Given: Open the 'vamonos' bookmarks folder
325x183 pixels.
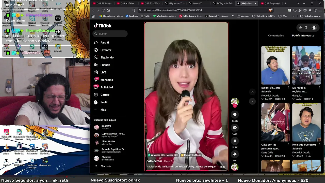Looking at the screenshot, I should click(x=243, y=16).
